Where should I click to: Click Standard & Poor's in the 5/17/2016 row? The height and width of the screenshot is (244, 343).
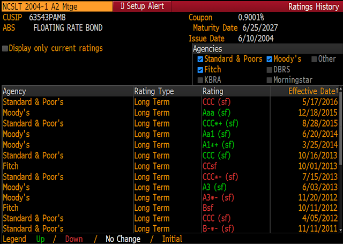click(x=33, y=102)
